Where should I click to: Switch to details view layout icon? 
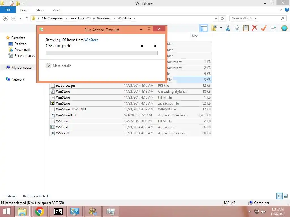[x=280, y=196]
